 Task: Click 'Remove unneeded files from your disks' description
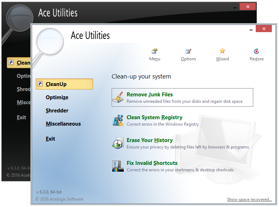[x=185, y=101]
